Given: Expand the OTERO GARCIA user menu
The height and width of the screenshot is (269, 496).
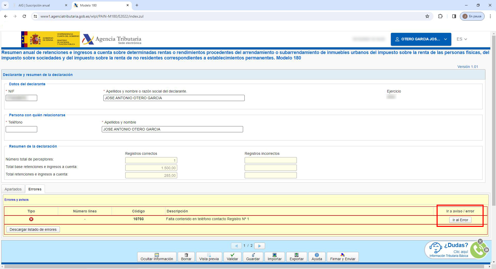Looking at the screenshot, I should click(x=421, y=39).
